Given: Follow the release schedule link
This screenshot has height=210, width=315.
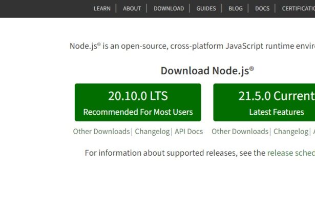Looking at the screenshot, I should click(x=291, y=153).
